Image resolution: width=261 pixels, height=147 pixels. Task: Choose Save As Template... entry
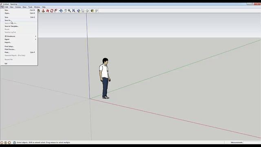click(19, 26)
